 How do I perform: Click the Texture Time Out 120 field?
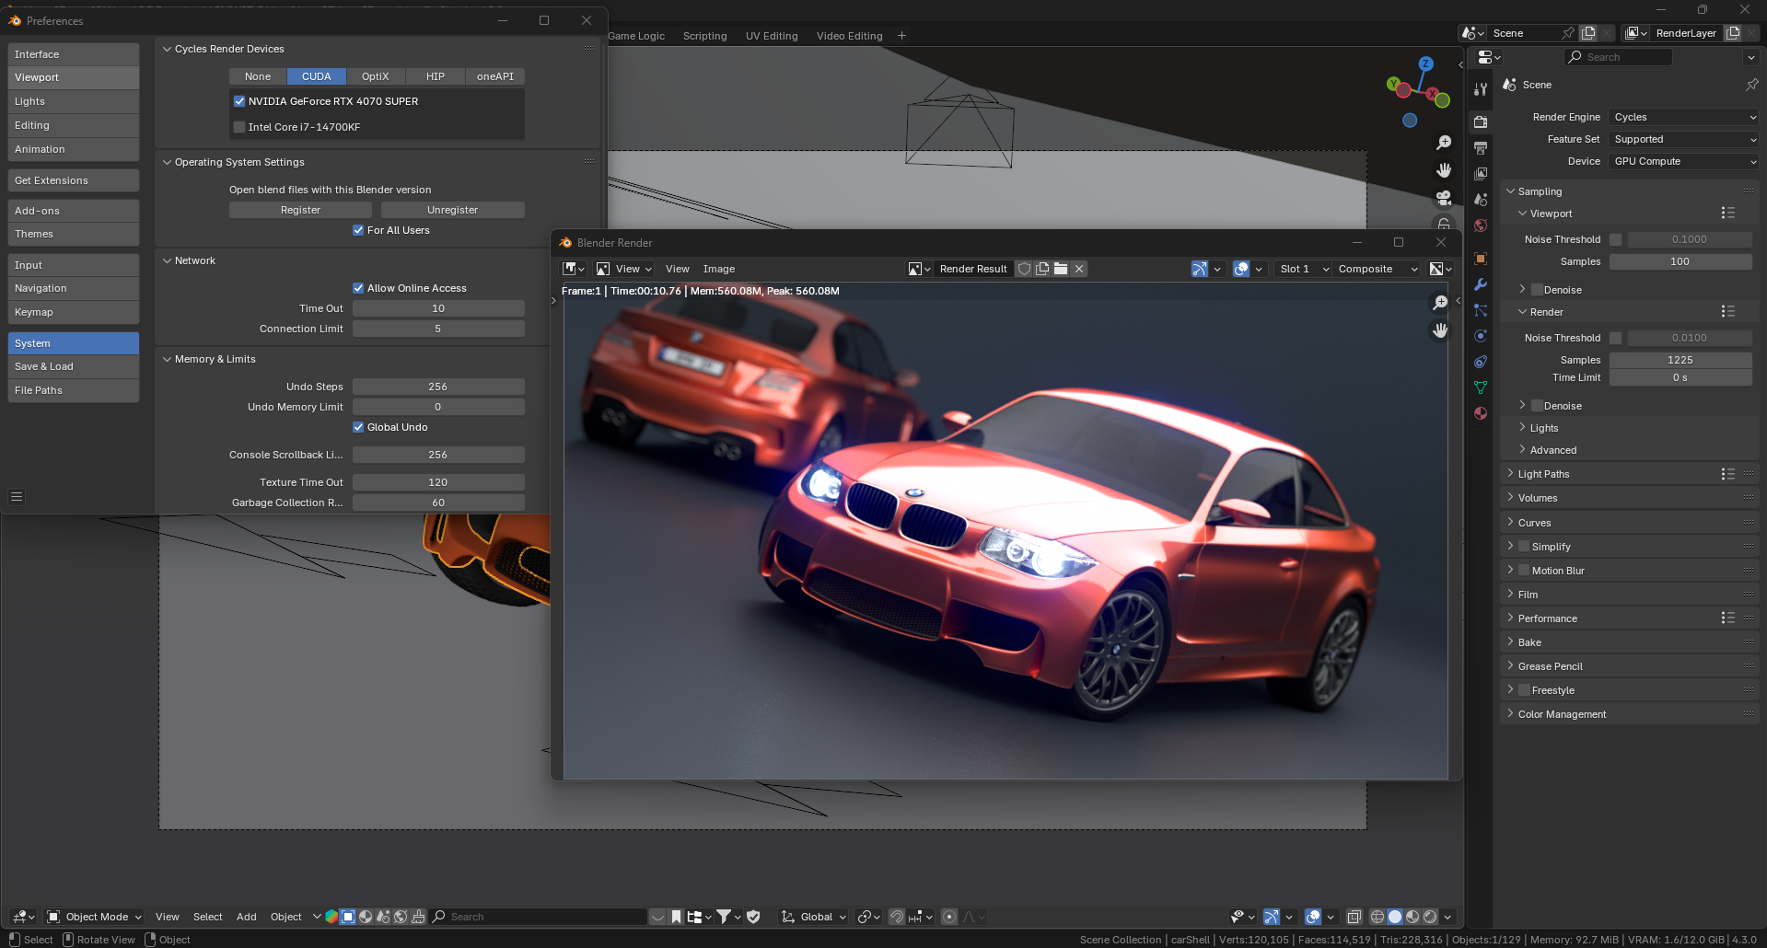coord(438,482)
